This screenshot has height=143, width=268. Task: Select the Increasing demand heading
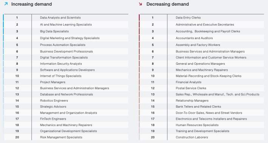click(x=31, y=4)
